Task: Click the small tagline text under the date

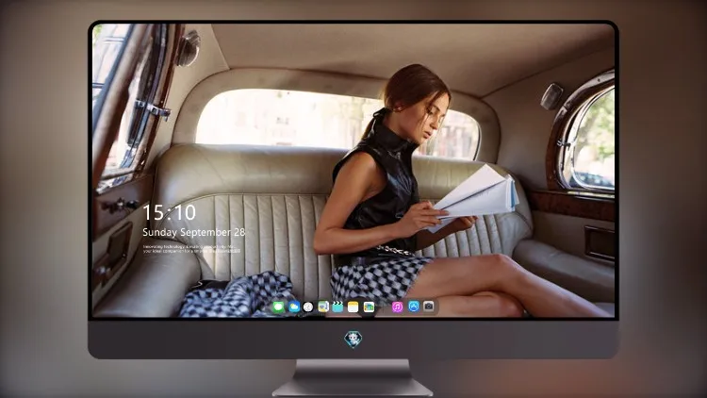Action: [x=191, y=249]
